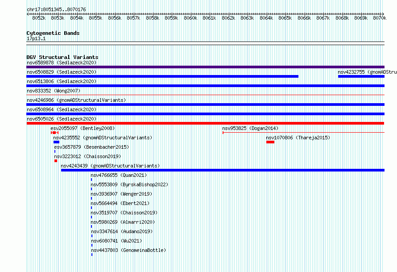397x272 pixels.
Task: Click the blue nsv4232755 variant bar
Action: [361, 76]
